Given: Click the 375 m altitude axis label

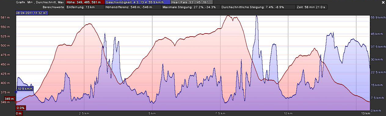Looking at the screenshot, I should click(x=5, y=92).
